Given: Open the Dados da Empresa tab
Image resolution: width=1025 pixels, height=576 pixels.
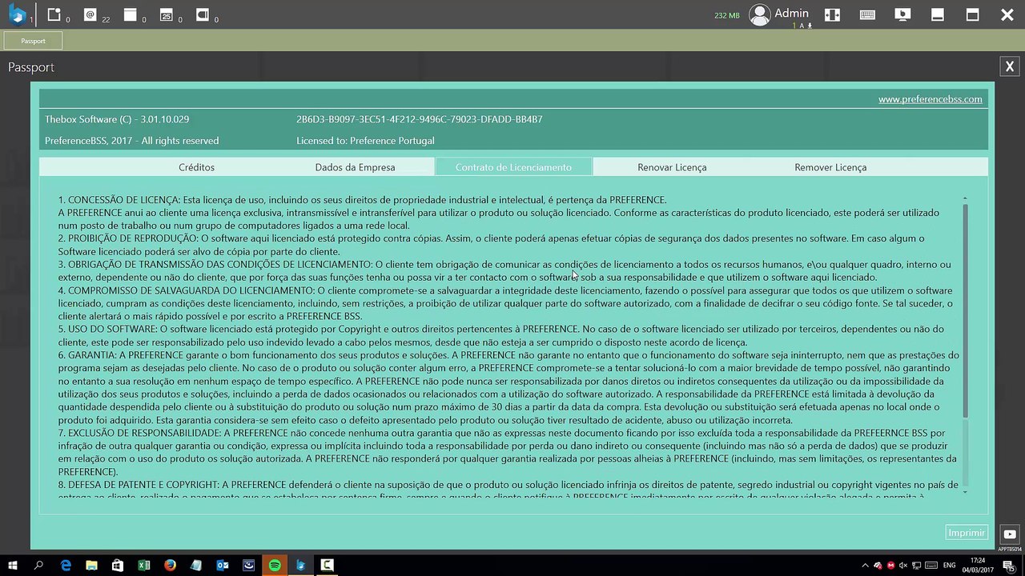Looking at the screenshot, I should point(355,167).
